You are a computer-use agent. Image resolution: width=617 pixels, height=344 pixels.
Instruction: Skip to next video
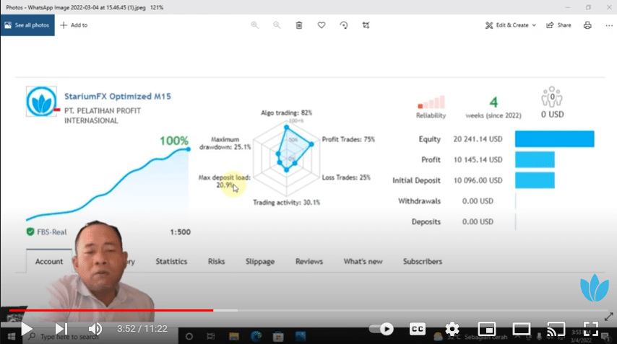tap(61, 329)
